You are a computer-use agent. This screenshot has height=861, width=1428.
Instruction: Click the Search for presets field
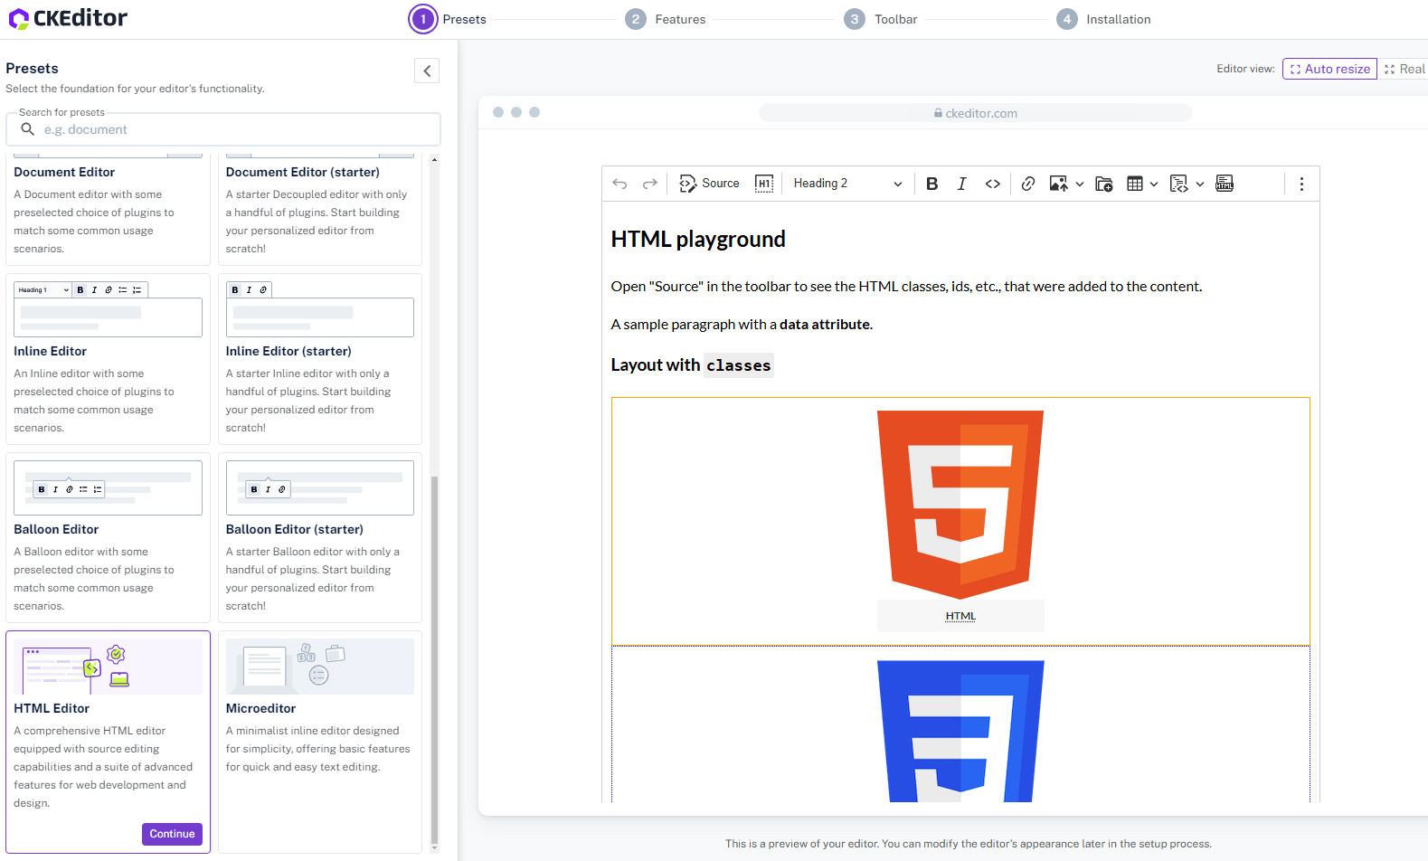[235, 129]
